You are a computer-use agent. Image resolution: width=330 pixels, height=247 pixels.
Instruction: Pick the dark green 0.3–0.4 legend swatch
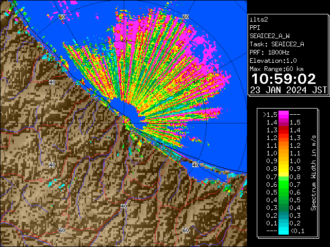(x=284, y=207)
